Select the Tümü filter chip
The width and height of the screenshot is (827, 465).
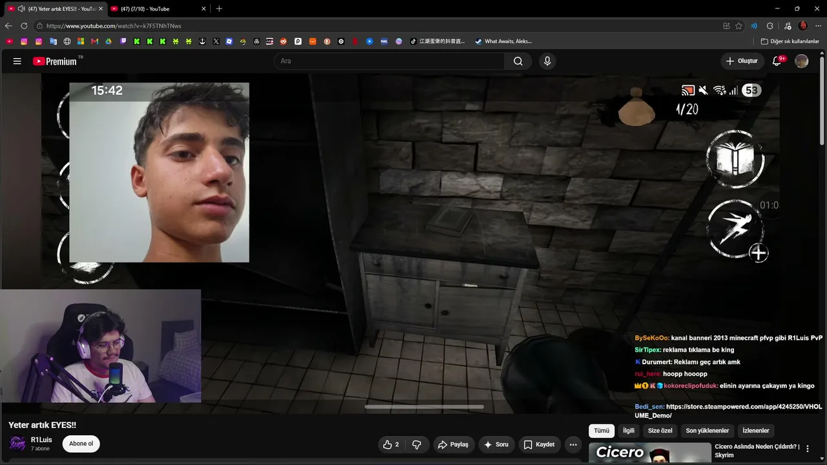[x=602, y=431]
